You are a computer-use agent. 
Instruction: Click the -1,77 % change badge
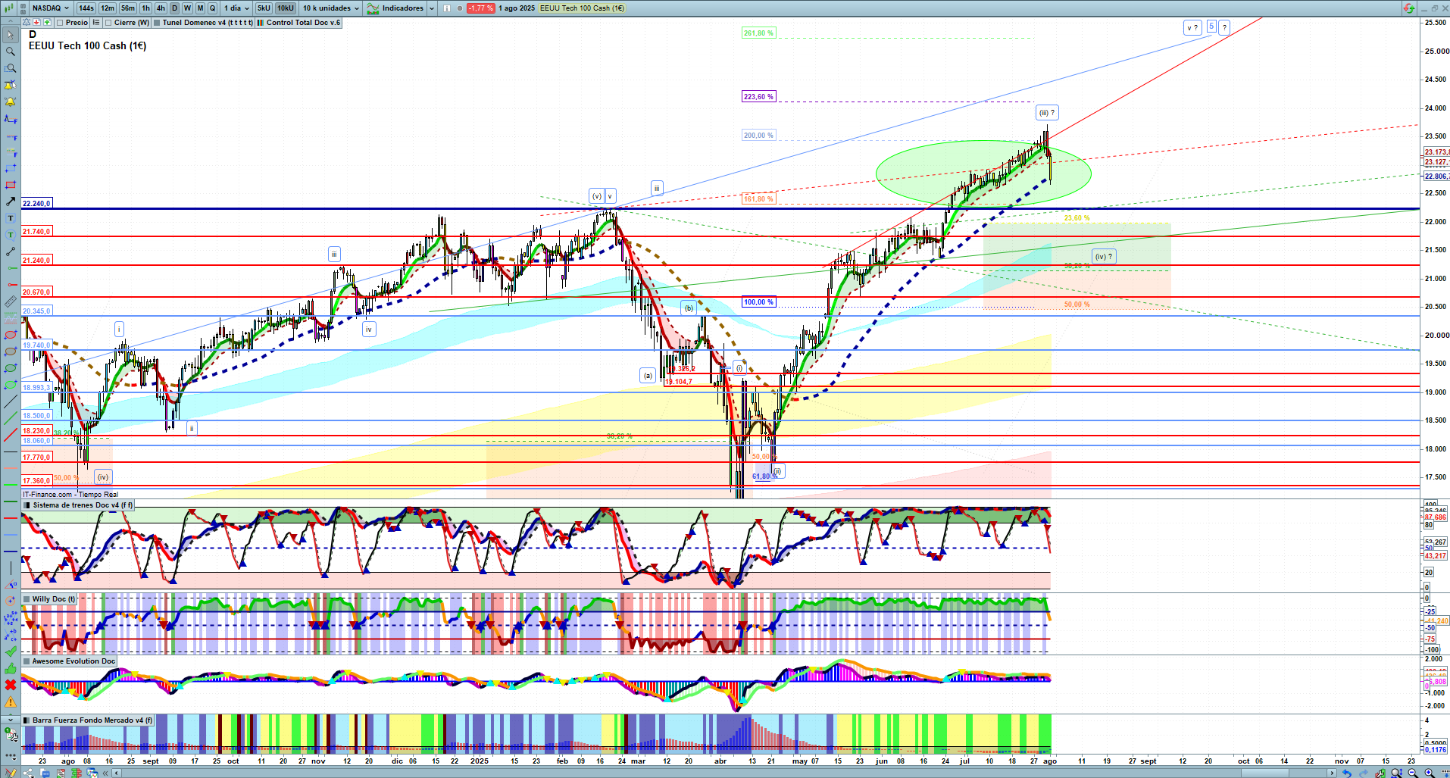[x=480, y=8]
